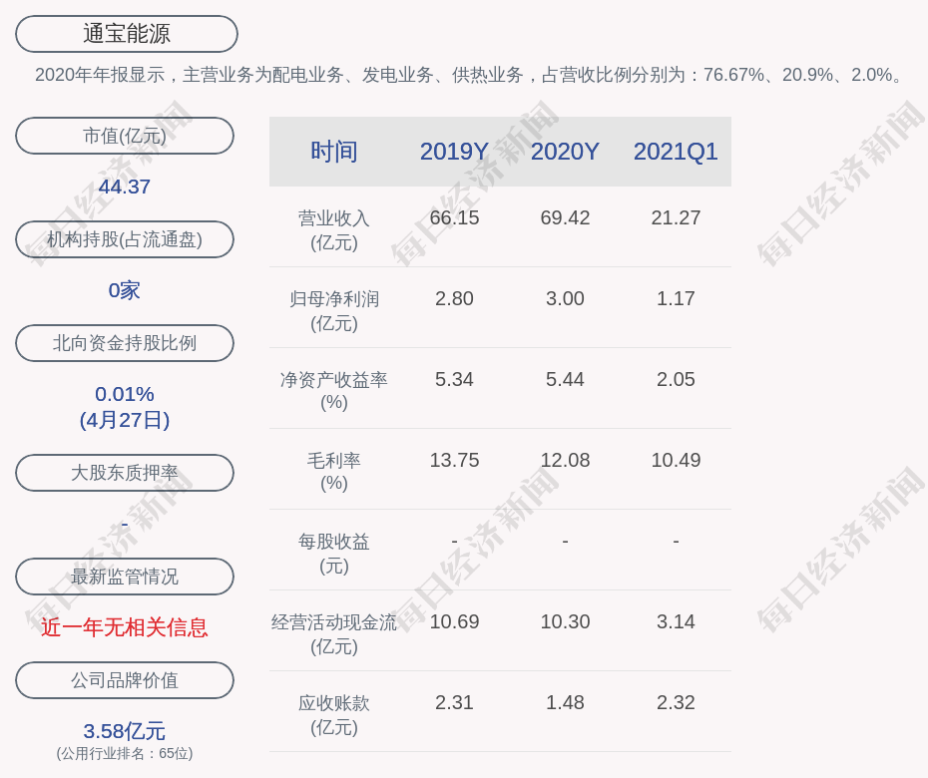The height and width of the screenshot is (778, 928).
Task: Select the 市值(亿元) label pill
Action: pos(125,136)
